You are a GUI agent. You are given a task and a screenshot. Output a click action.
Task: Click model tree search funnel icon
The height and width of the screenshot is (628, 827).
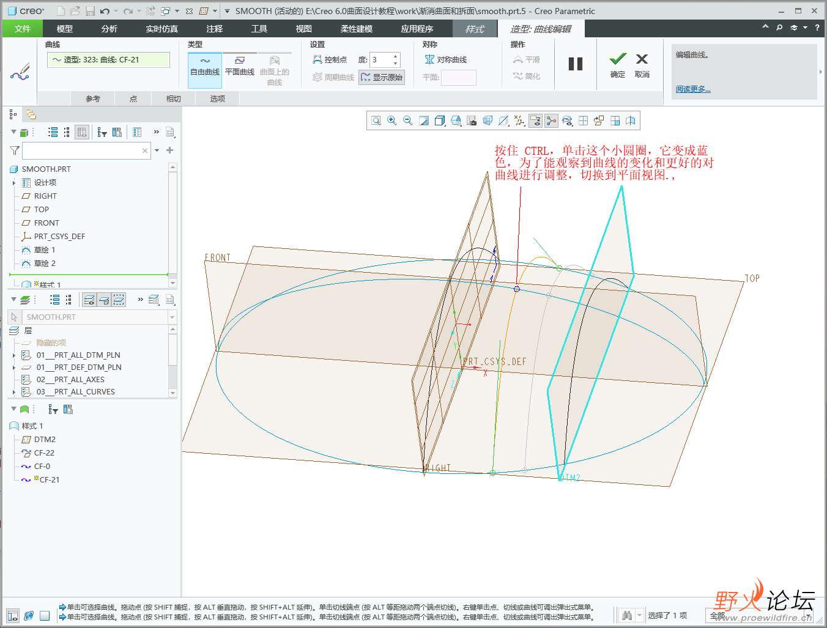coord(15,150)
